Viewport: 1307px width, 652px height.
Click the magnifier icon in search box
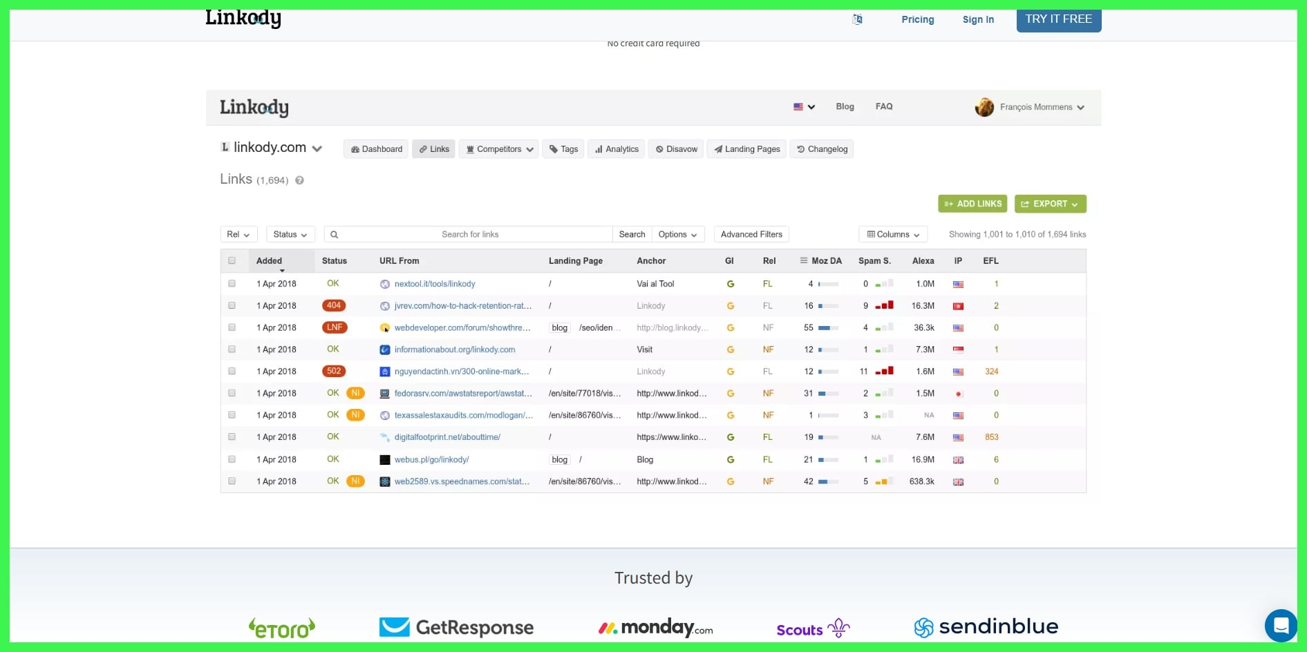pyautogui.click(x=335, y=235)
